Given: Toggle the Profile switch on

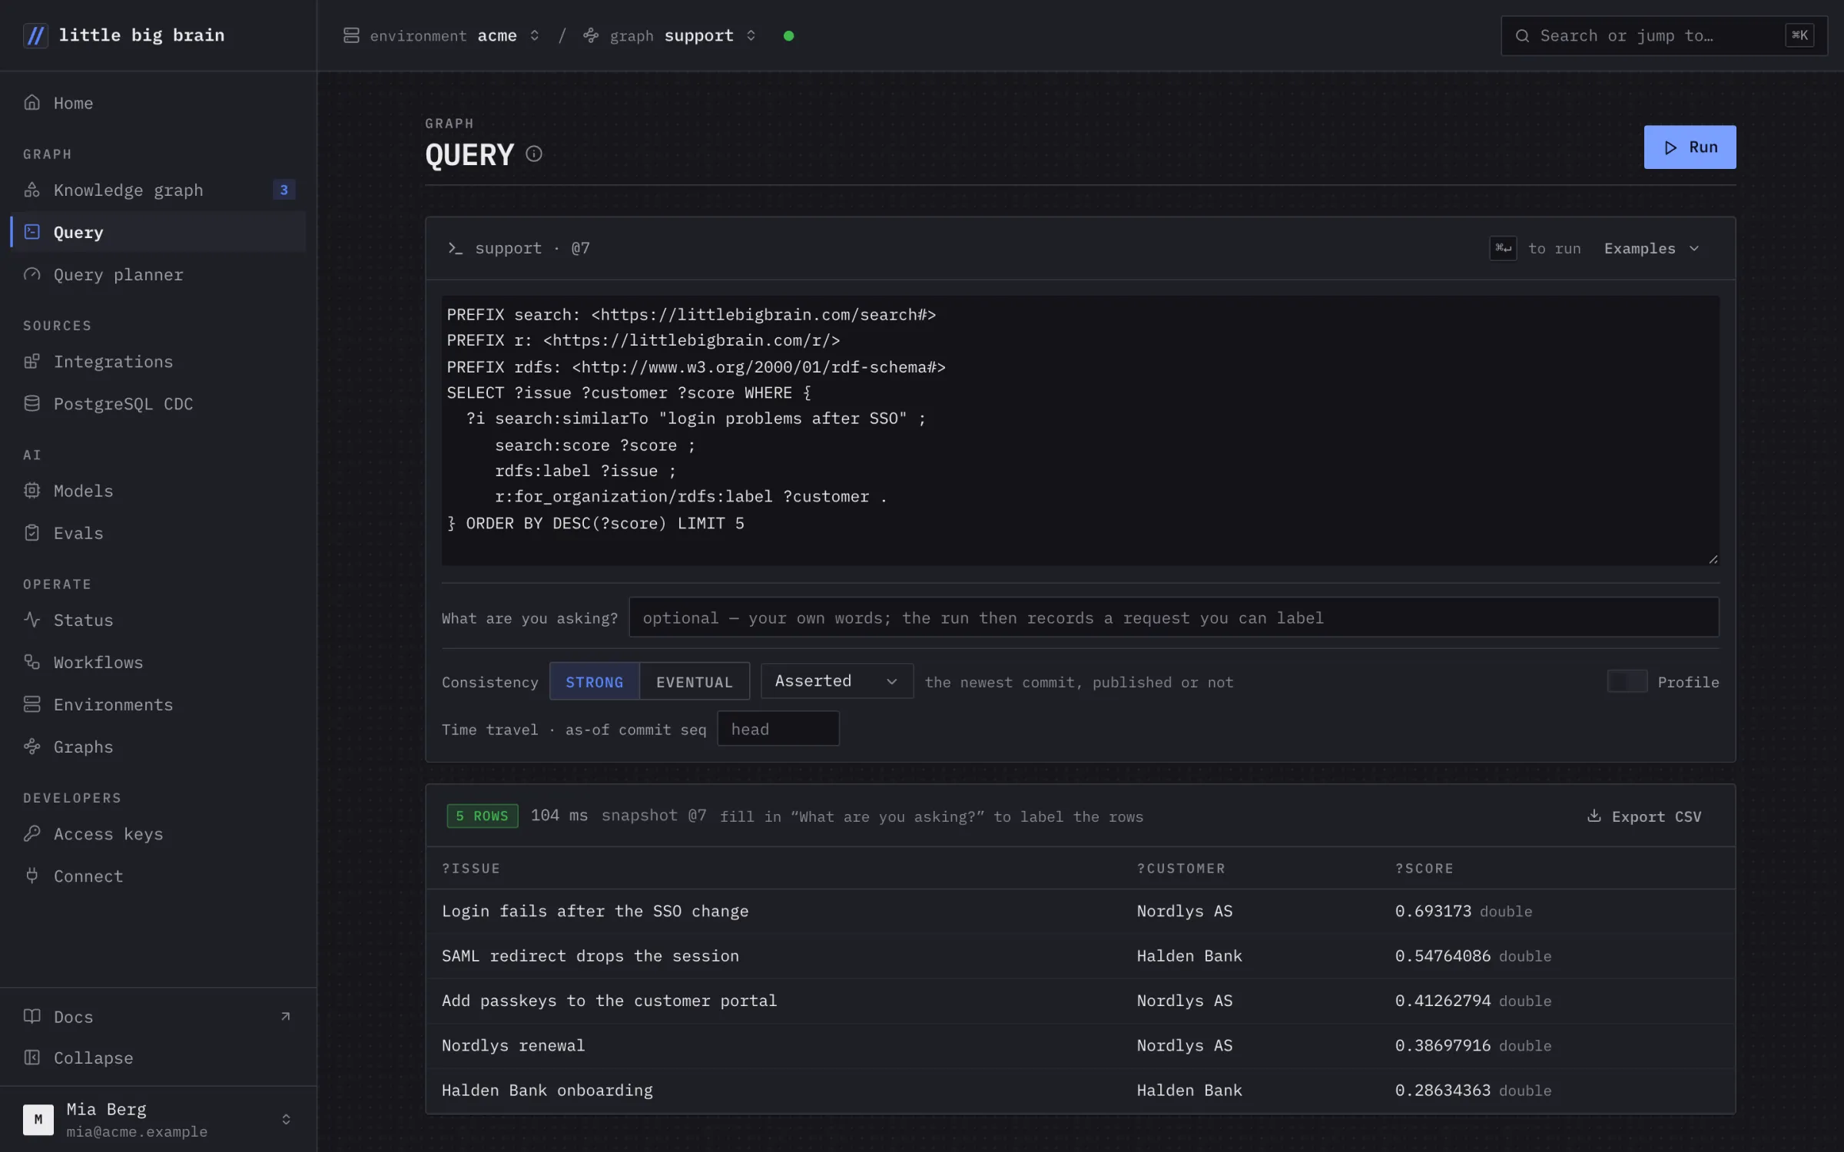Looking at the screenshot, I should point(1627,681).
